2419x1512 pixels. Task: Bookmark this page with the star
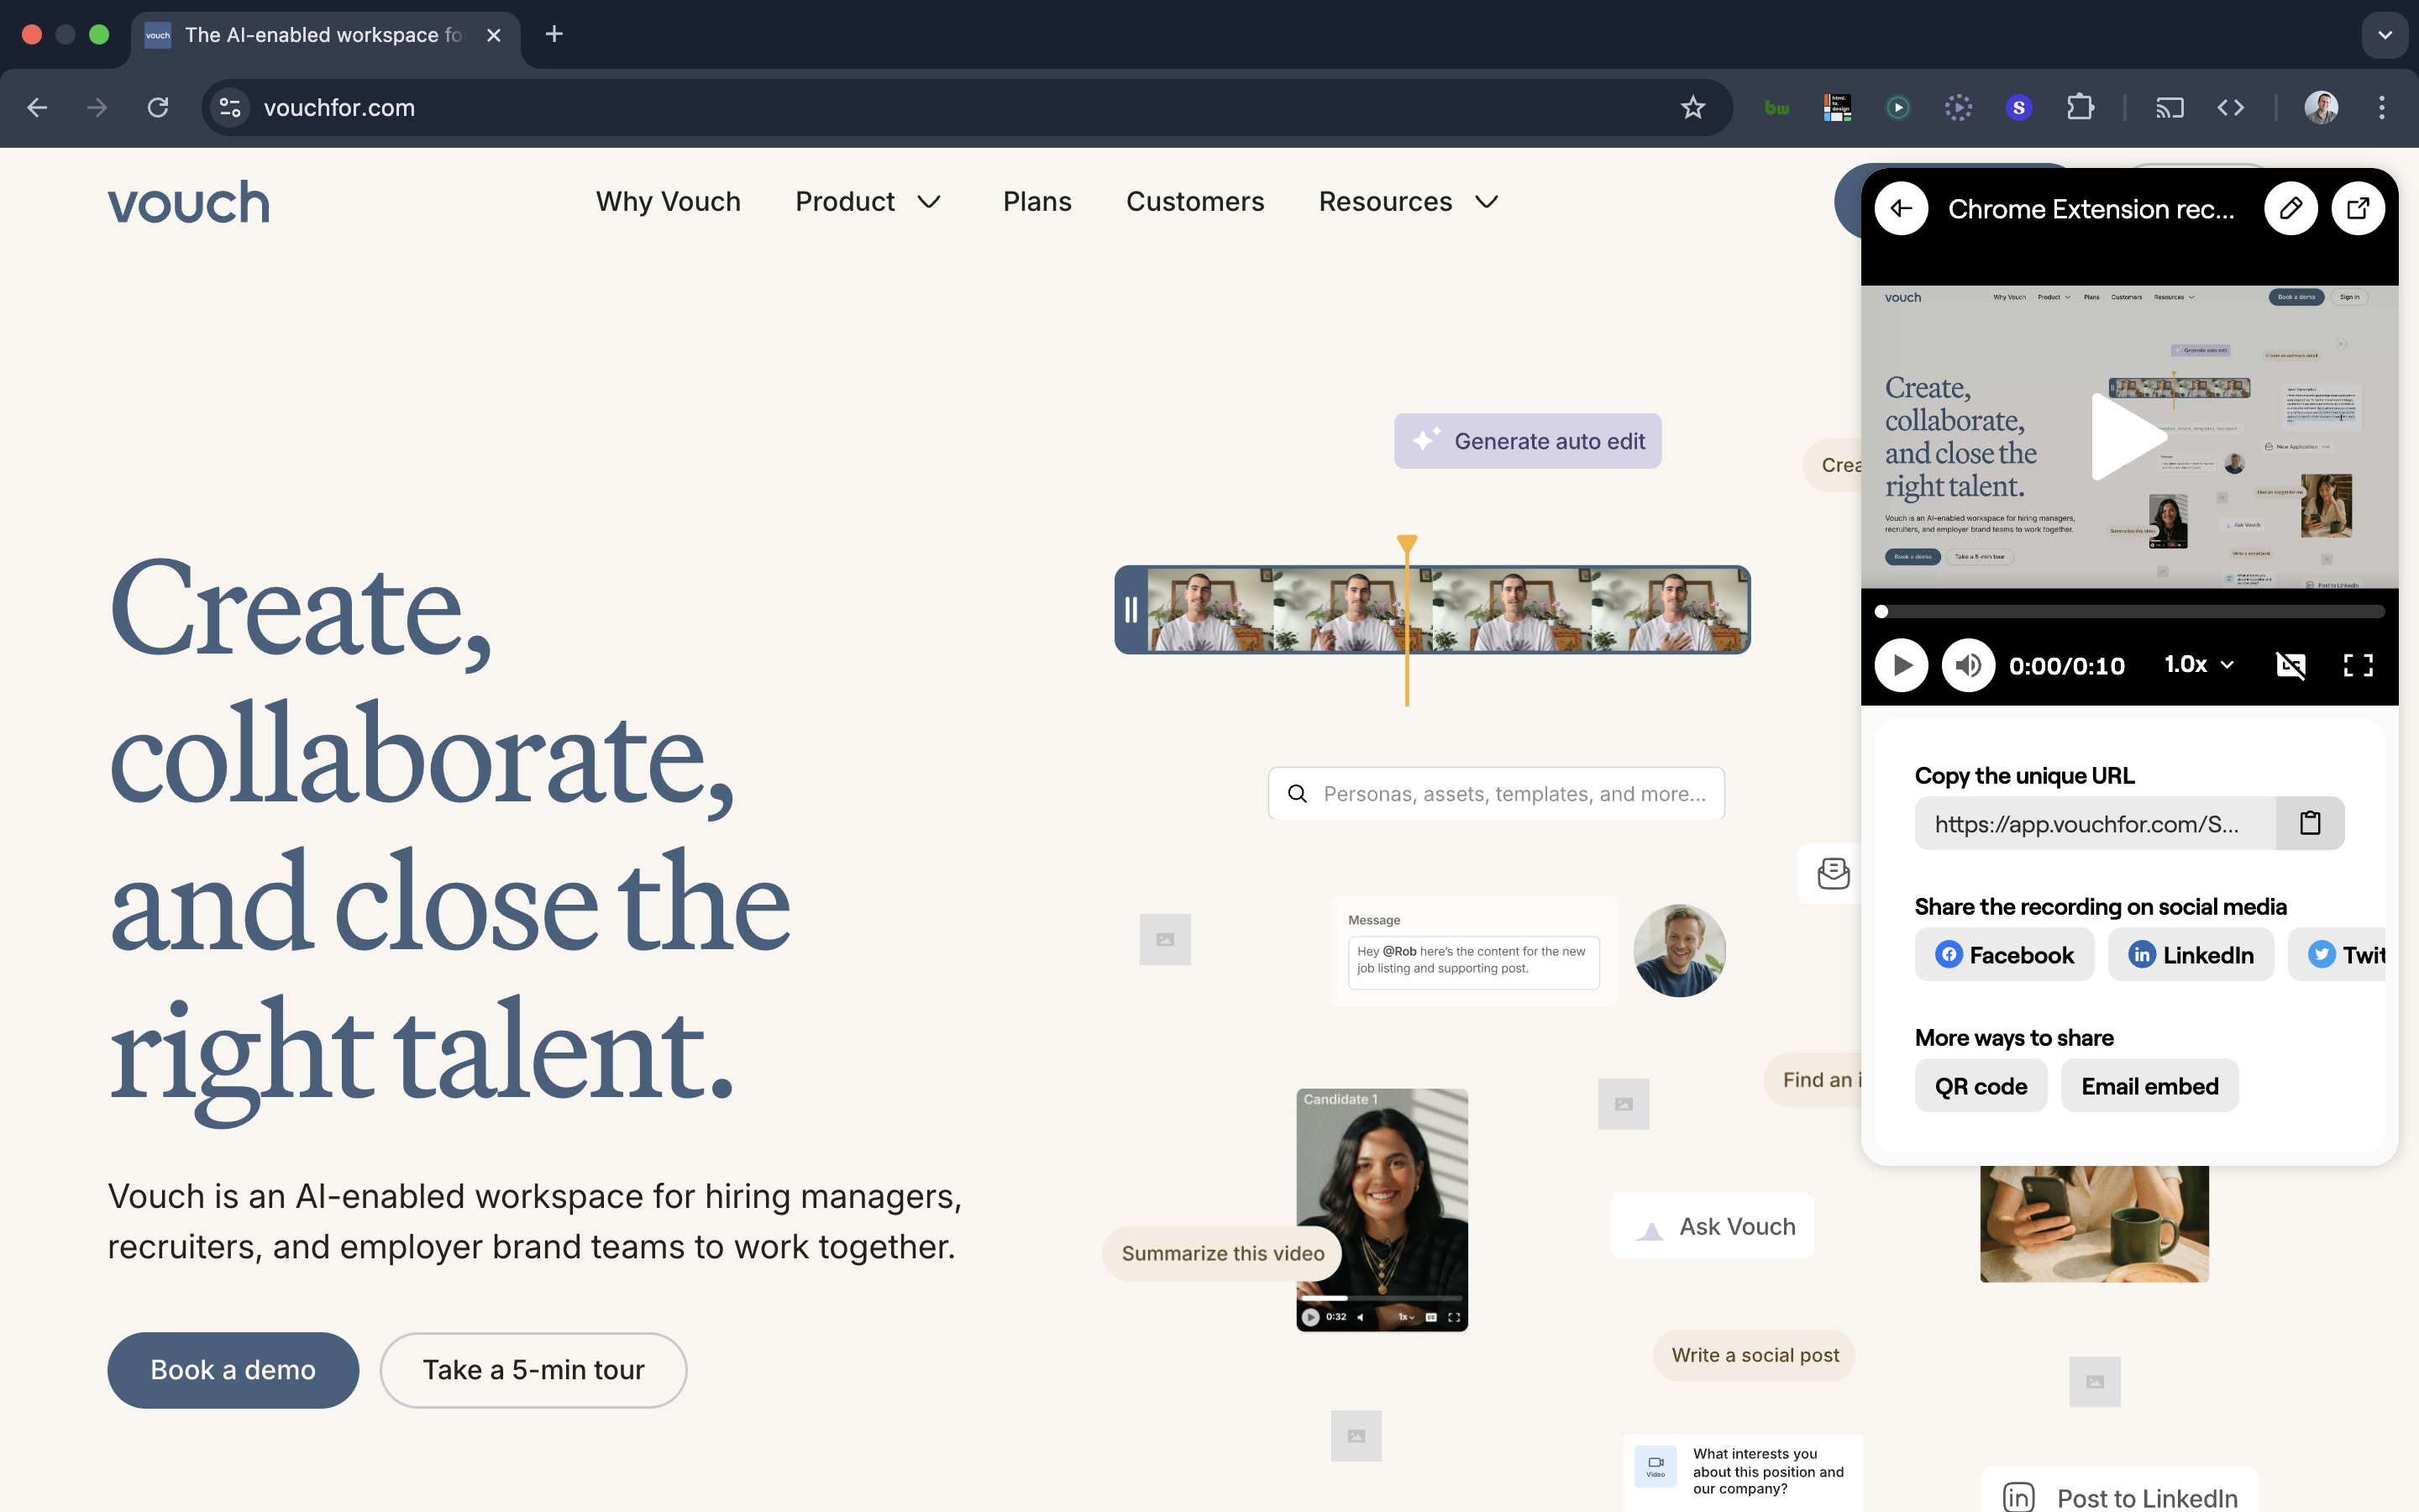point(1692,107)
